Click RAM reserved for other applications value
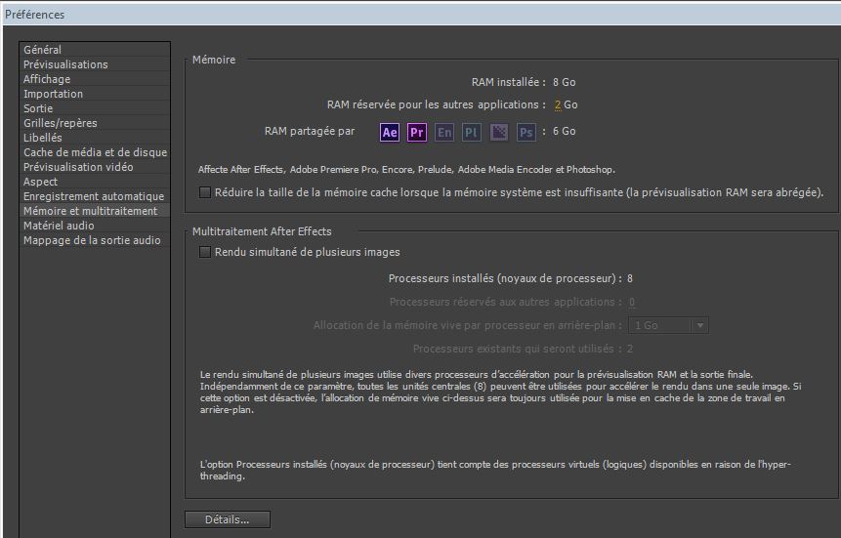 [557, 105]
